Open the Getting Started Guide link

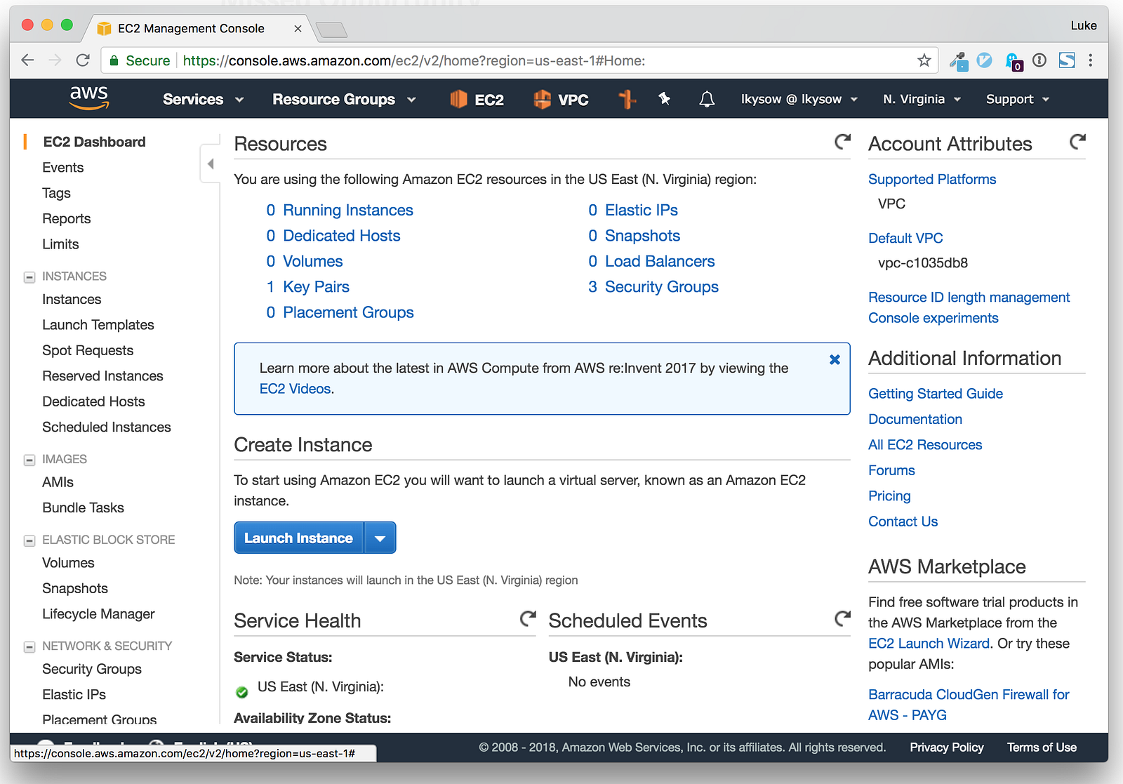pyautogui.click(x=935, y=394)
